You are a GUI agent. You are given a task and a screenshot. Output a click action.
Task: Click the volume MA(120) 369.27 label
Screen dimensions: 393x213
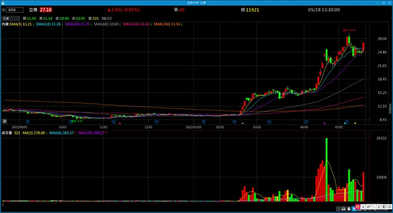click(x=92, y=133)
